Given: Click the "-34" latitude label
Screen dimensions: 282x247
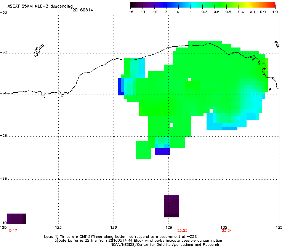Looking at the screenshot, I should pyautogui.click(x=3, y=93).
